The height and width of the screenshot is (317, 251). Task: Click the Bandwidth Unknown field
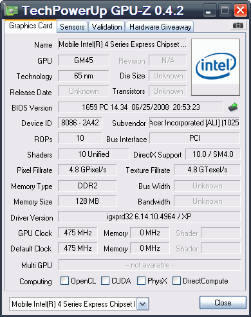(207, 201)
